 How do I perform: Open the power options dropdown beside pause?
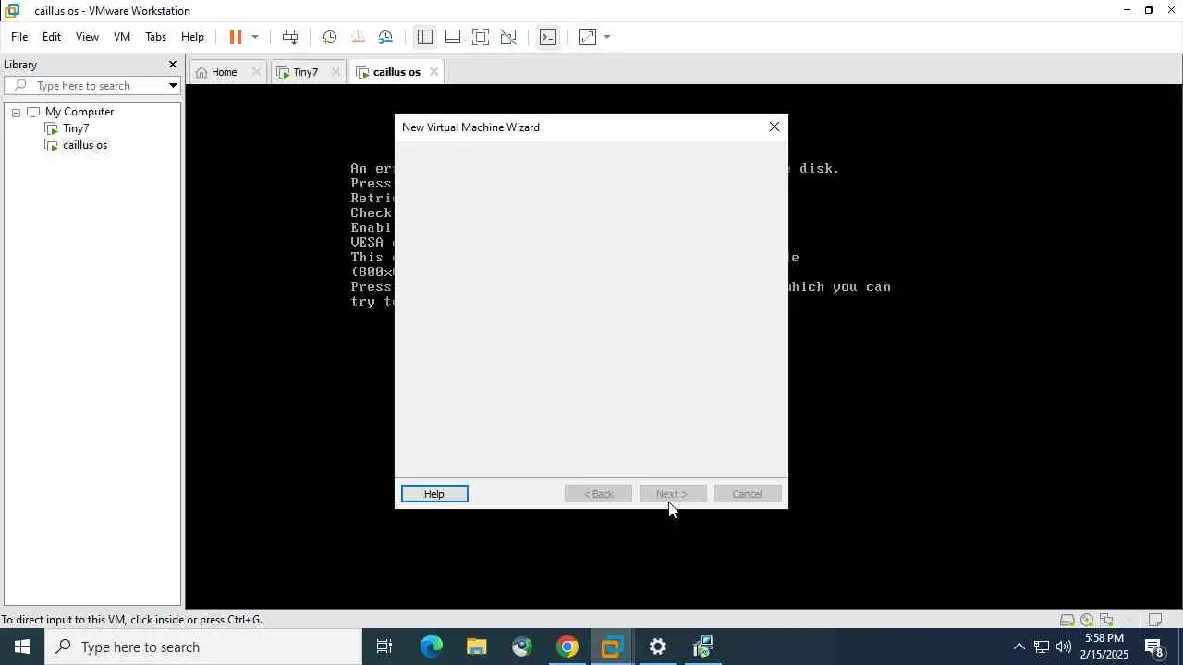click(255, 37)
